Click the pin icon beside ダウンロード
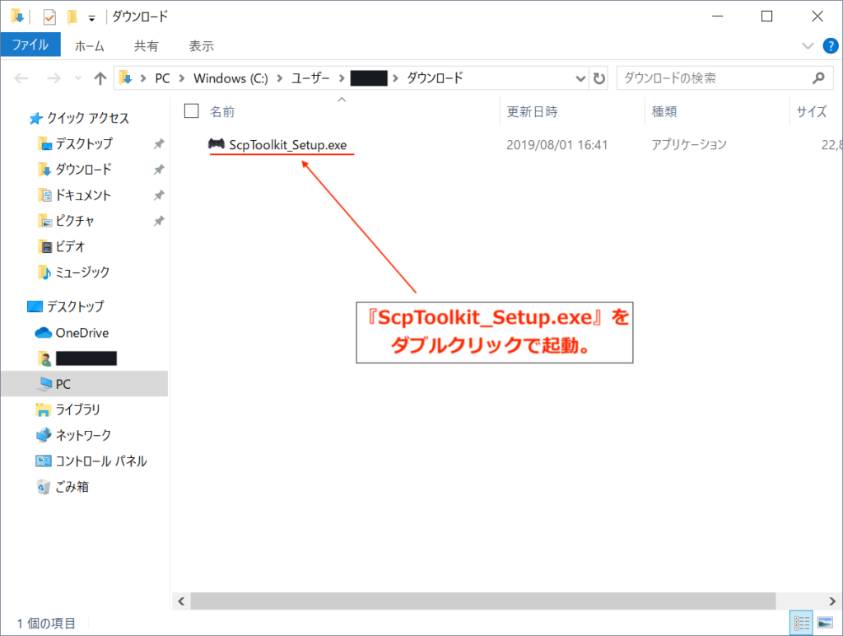The height and width of the screenshot is (636, 843). click(159, 170)
